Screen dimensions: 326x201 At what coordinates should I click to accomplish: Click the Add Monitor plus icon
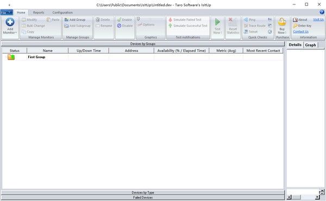(10, 22)
